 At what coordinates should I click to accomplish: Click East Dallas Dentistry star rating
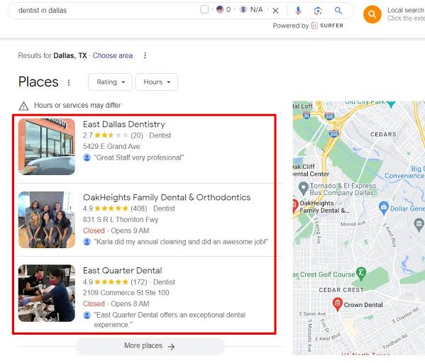111,135
